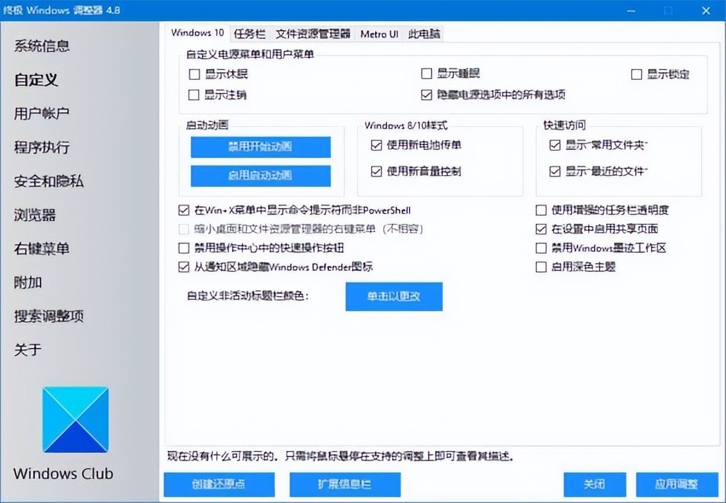726x503 pixels.
Task: Click the 关闭 button
Action: tap(595, 485)
